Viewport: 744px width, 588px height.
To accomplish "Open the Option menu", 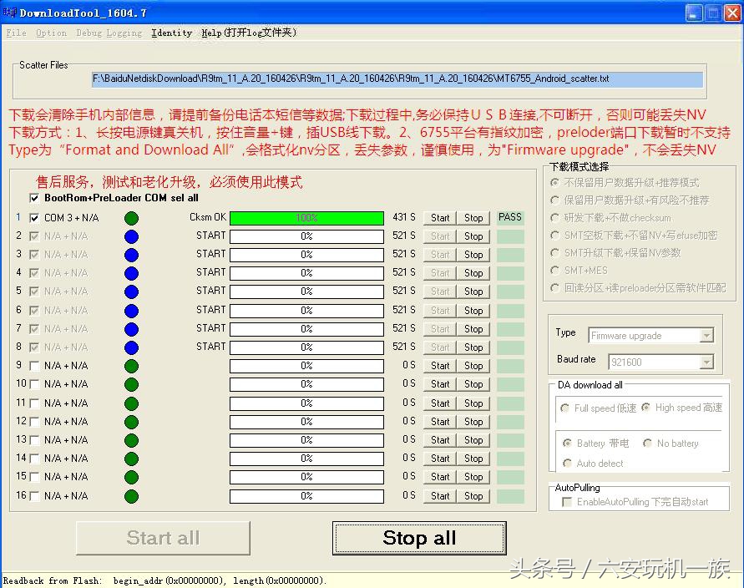I will (51, 33).
